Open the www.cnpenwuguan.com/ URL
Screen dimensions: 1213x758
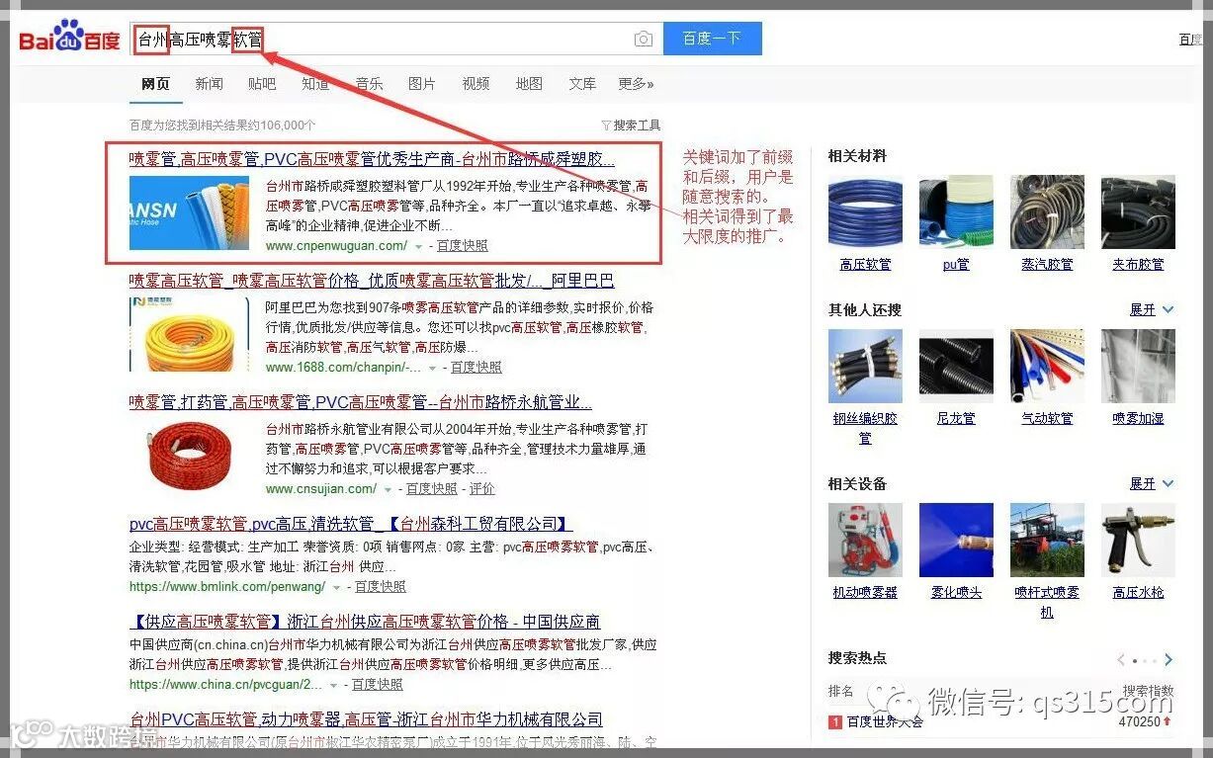(336, 246)
